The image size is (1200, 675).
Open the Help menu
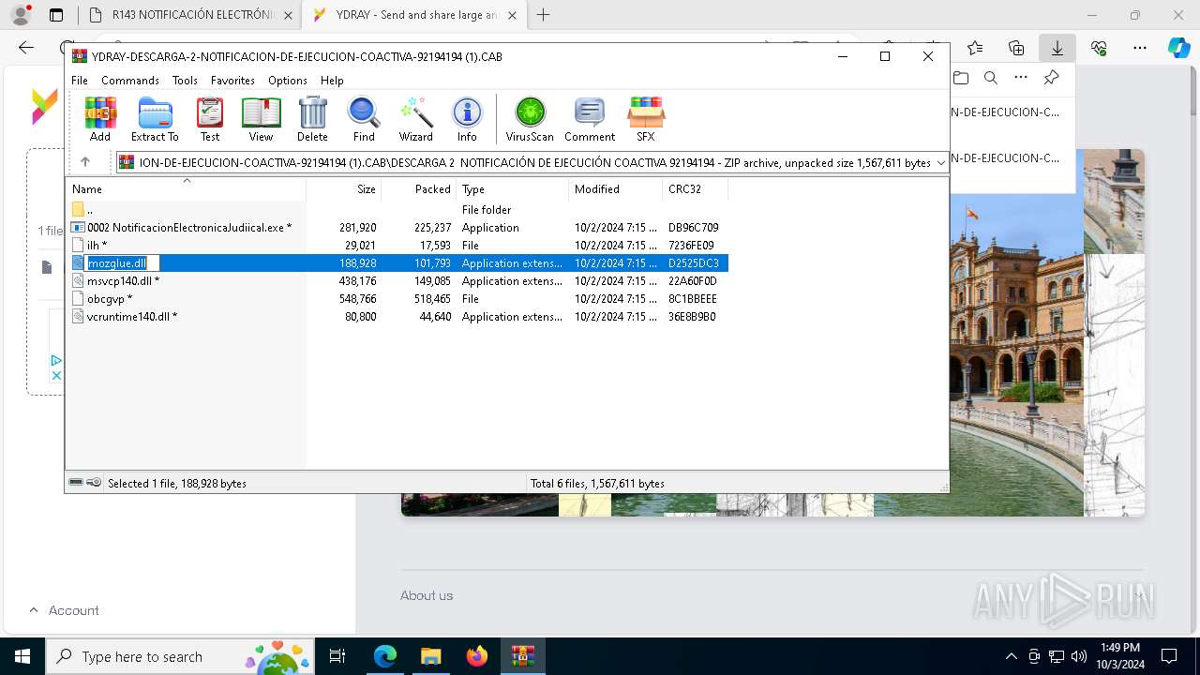click(332, 81)
